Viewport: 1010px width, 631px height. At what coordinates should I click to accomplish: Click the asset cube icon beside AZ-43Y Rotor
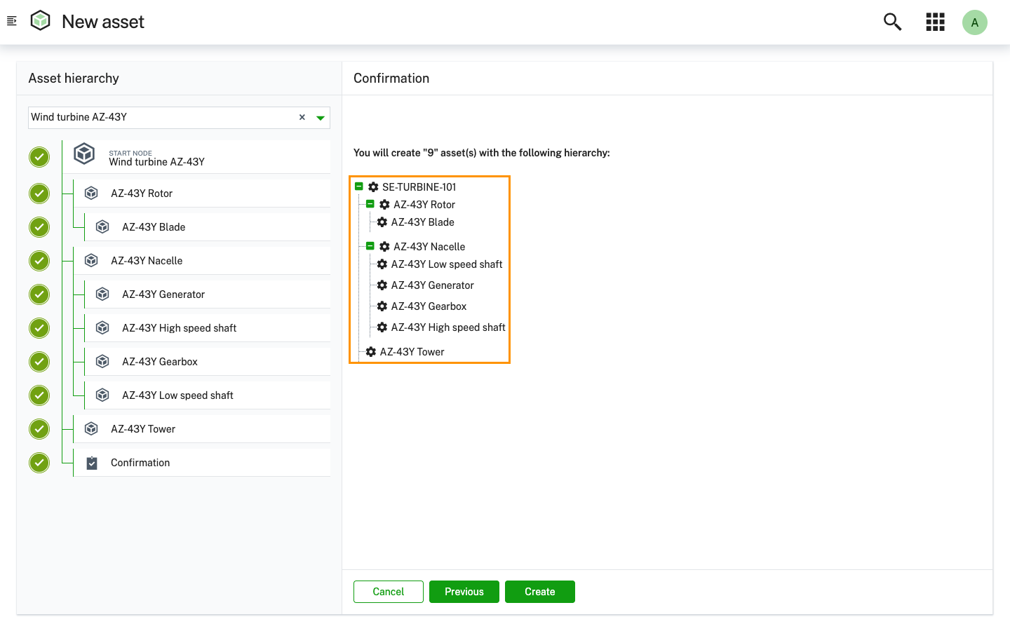click(x=90, y=193)
